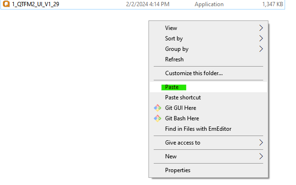Open the View submenu
The image size is (296, 185).
208,28
